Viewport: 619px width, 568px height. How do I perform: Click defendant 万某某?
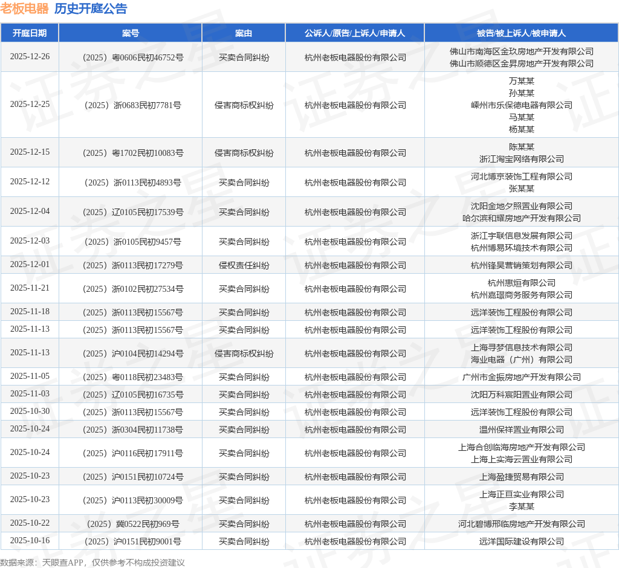522,81
